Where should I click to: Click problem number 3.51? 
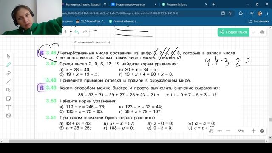(x=51, y=117)
